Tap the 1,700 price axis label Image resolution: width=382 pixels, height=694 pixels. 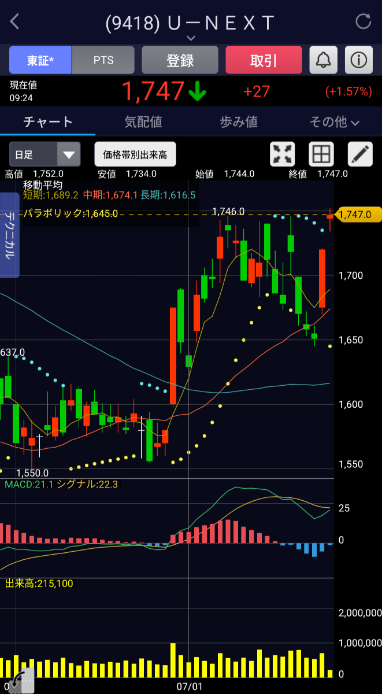coord(352,275)
